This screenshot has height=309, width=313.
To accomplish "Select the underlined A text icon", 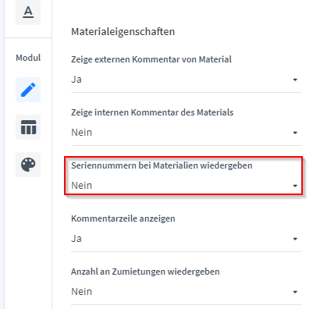I will click(28, 12).
